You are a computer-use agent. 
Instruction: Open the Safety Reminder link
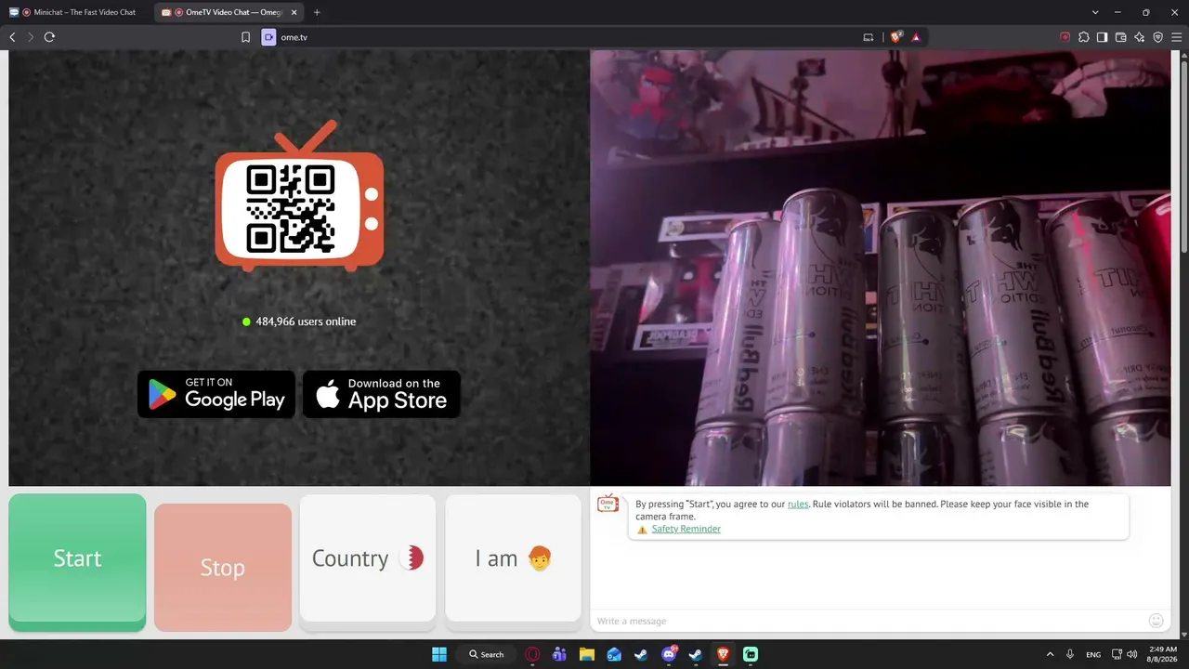coord(686,529)
